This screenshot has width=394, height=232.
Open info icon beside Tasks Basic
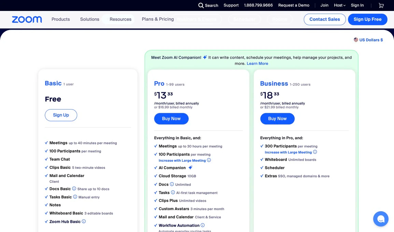click(75, 197)
